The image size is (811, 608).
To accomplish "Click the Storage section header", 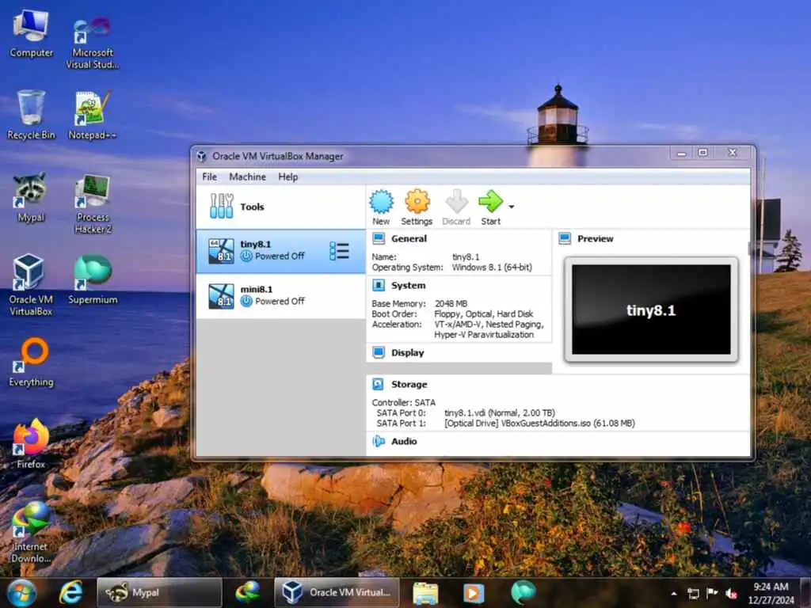I will pos(409,385).
